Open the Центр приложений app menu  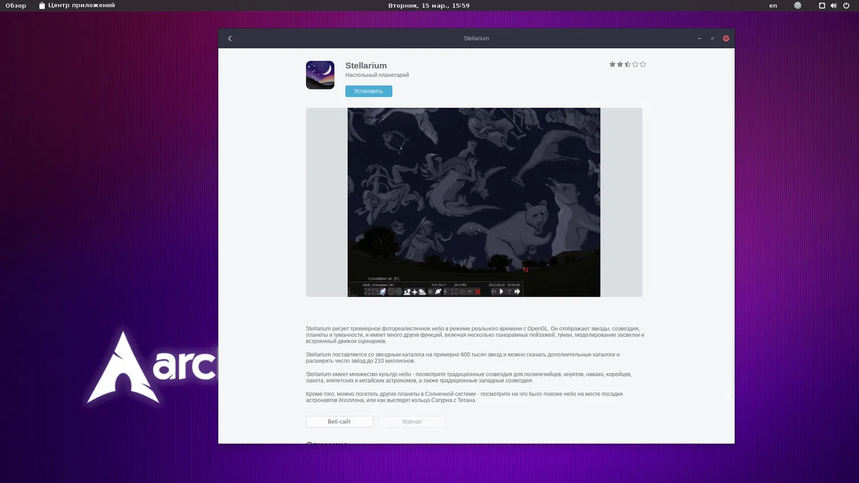pyautogui.click(x=77, y=6)
